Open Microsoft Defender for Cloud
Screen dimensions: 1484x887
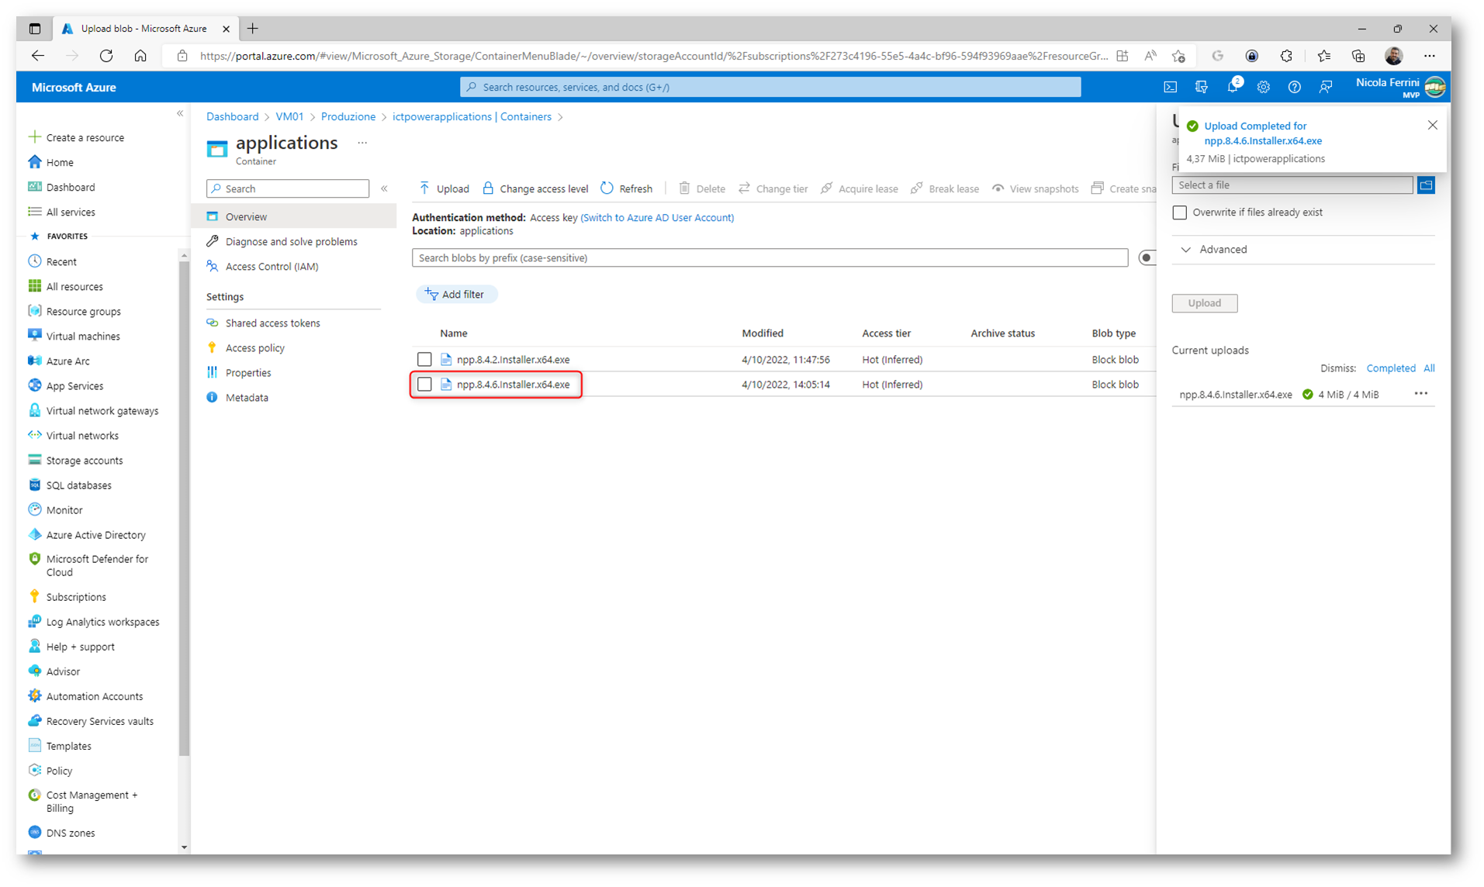point(88,565)
